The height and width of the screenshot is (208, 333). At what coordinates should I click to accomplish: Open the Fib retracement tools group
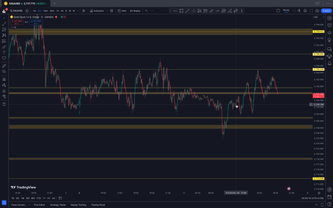(4, 29)
